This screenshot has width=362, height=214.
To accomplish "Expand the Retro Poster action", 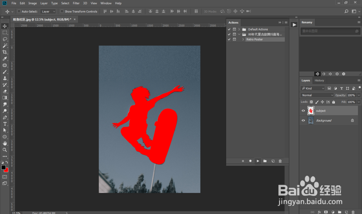I will [x=243, y=39].
